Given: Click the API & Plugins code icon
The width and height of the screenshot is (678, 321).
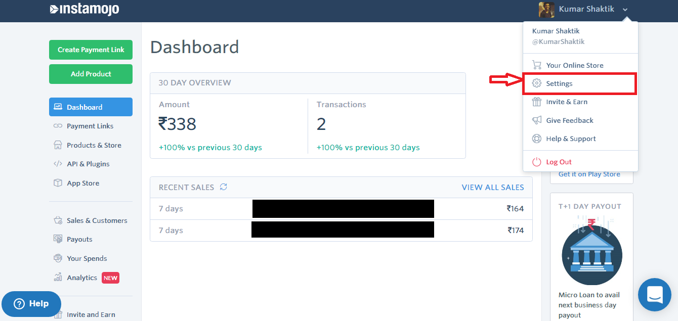Looking at the screenshot, I should (58, 164).
